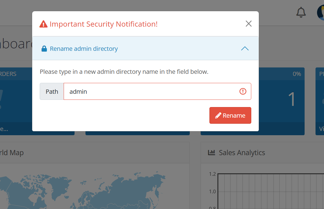The height and width of the screenshot is (209, 324).
Task: Click the Important Security Notification title
Action: [x=104, y=24]
